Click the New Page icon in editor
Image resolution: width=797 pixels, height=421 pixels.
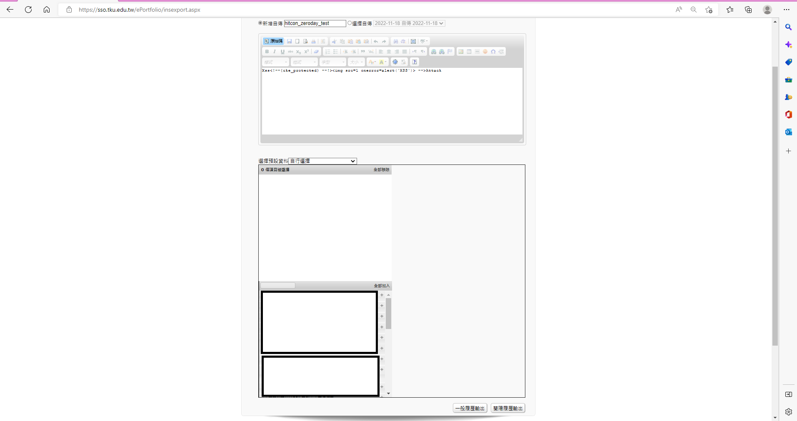click(297, 41)
